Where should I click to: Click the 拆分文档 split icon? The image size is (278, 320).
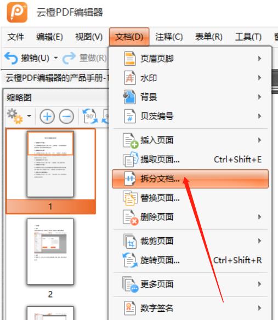pyautogui.click(x=130, y=179)
